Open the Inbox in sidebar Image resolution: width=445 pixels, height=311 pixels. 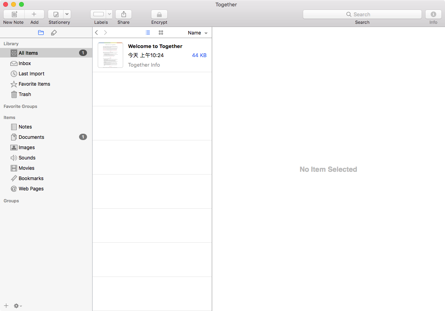[46, 63]
